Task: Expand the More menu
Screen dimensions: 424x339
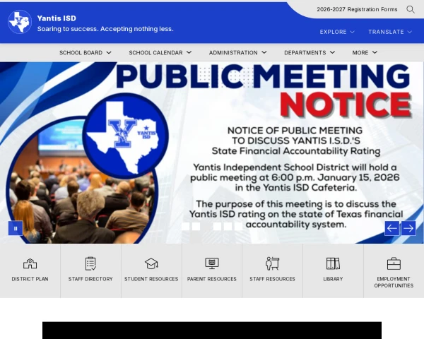Action: pyautogui.click(x=365, y=53)
